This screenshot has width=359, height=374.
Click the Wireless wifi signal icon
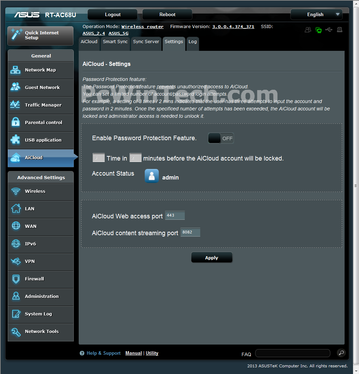coord(16,191)
